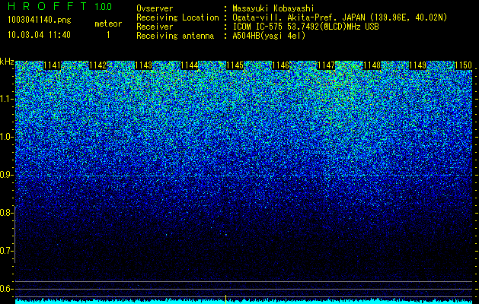This screenshot has width=479, height=304.
Task: Click the 'Ovserver' field label
Action: 155,8
